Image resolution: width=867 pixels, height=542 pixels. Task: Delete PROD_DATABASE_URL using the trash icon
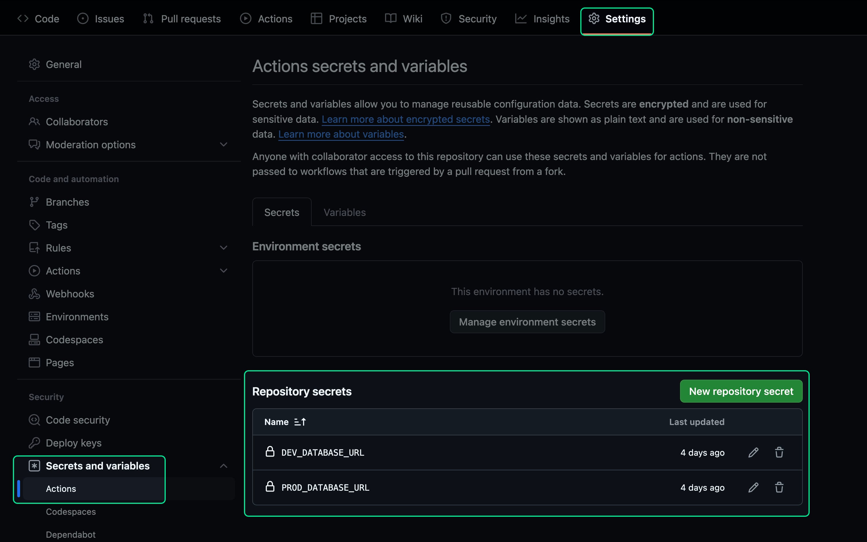click(779, 487)
